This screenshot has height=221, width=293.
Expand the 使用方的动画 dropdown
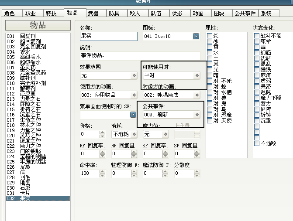pos(109,95)
